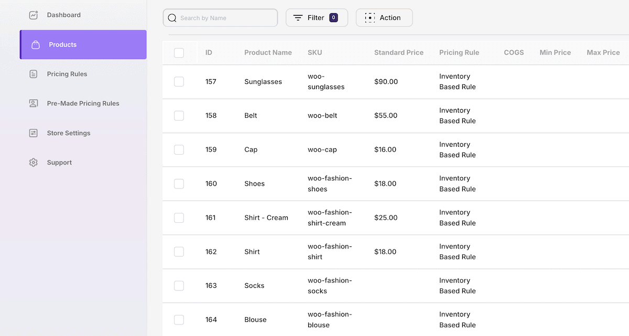Check the Cap row checkbox

coord(179,150)
